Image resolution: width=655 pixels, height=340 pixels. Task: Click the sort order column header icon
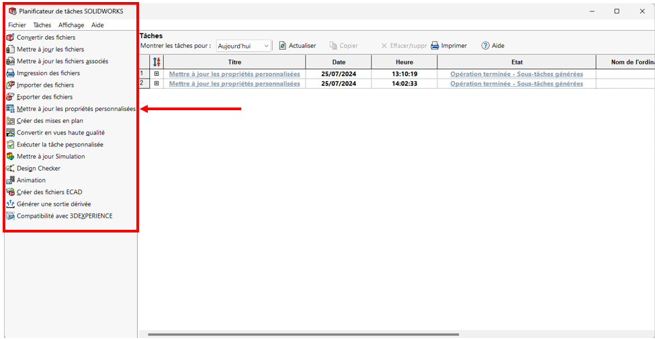(x=157, y=62)
